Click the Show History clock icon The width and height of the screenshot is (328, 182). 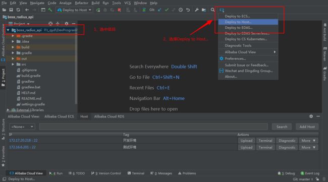click(x=181, y=10)
